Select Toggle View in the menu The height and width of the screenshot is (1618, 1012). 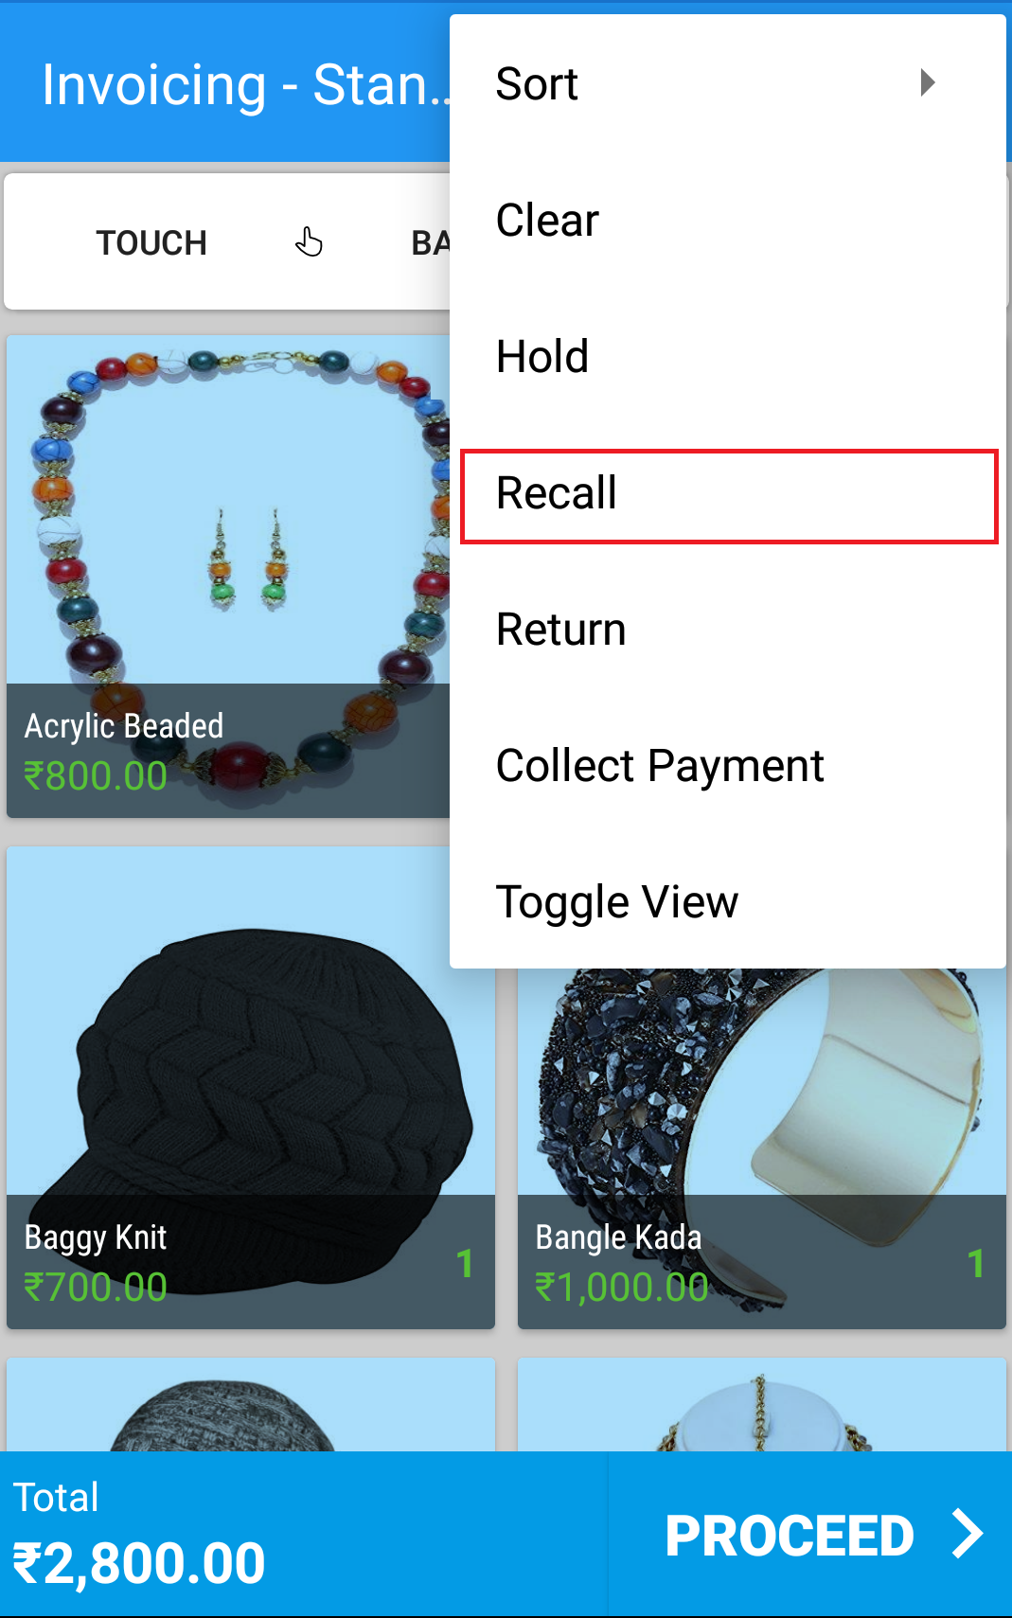(728, 901)
